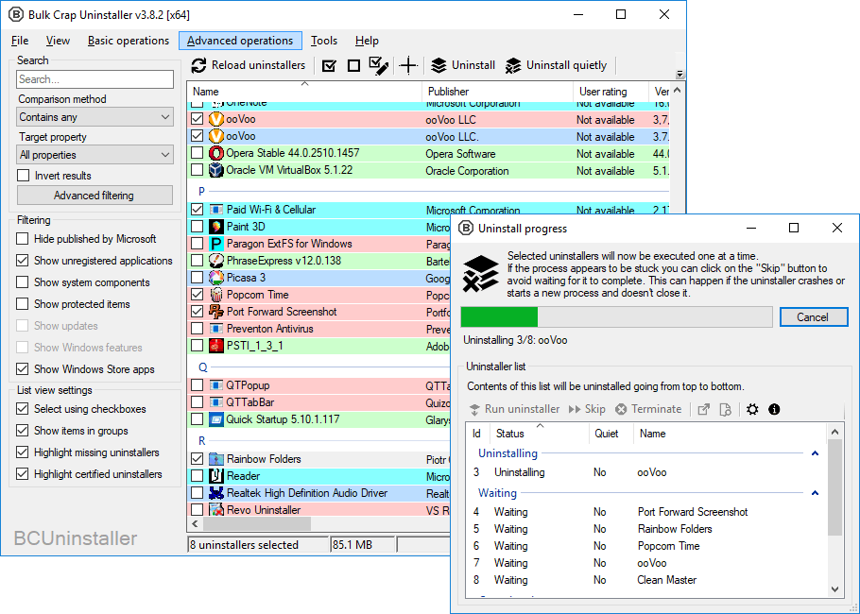Image resolution: width=860 pixels, height=614 pixels.
Task: Click the info icon in Uninstall progress toolbar
Action: point(774,410)
